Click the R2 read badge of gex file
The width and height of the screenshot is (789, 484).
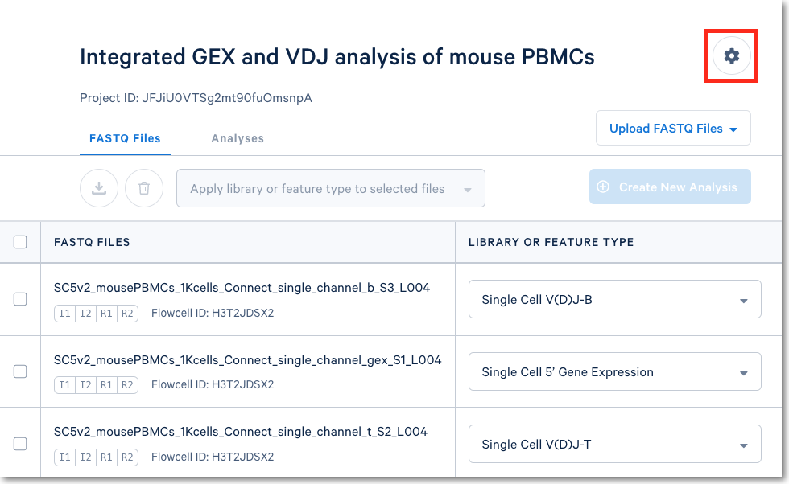(x=126, y=385)
